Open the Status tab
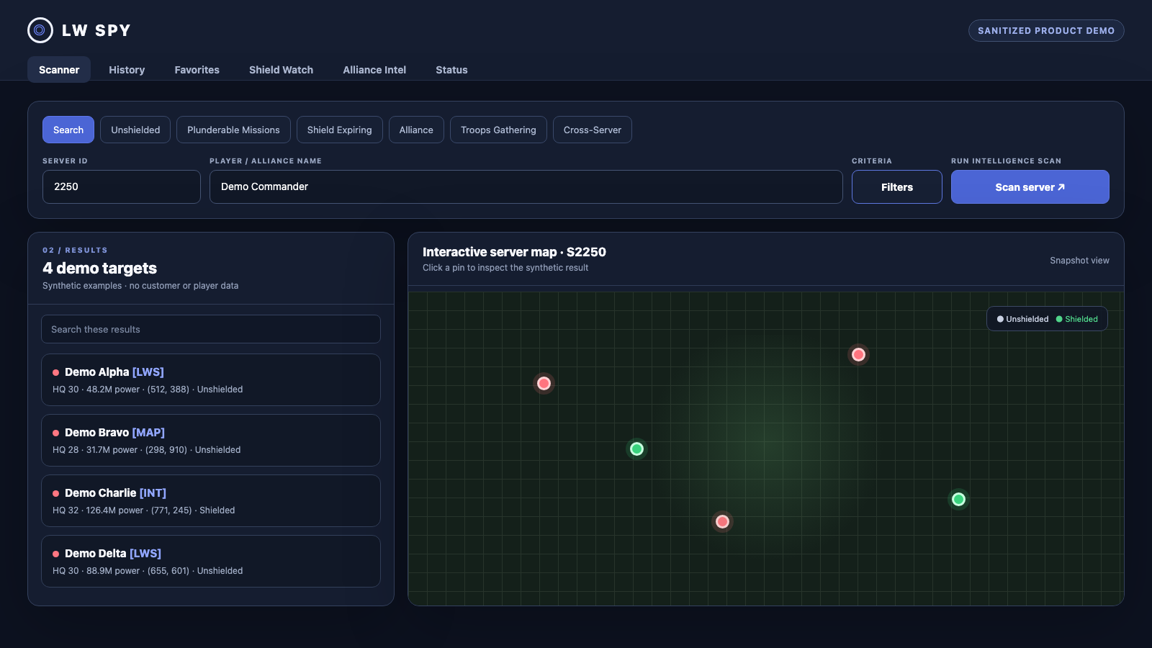The image size is (1152, 648). point(451,70)
